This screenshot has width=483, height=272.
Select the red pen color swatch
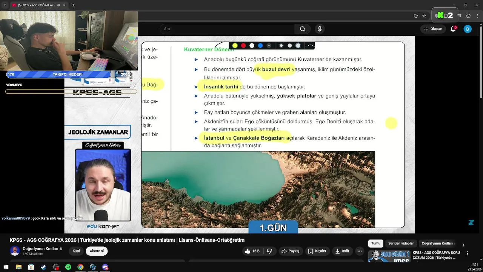[243, 46]
